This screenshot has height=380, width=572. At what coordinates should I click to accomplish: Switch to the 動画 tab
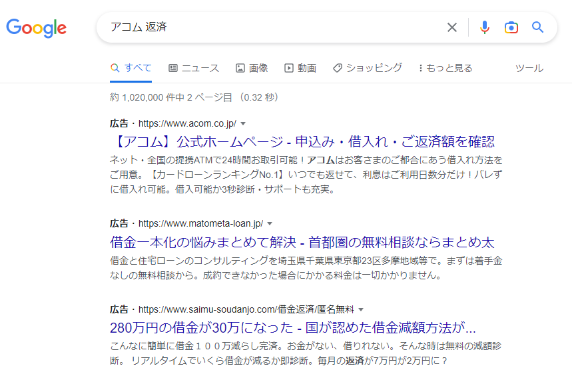pos(300,68)
